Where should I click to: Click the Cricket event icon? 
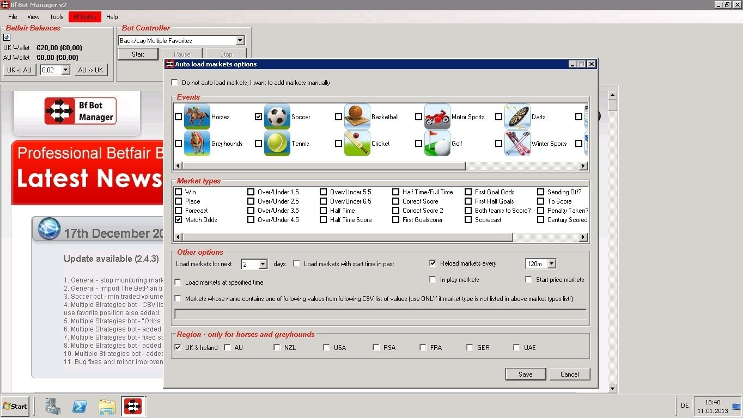357,143
